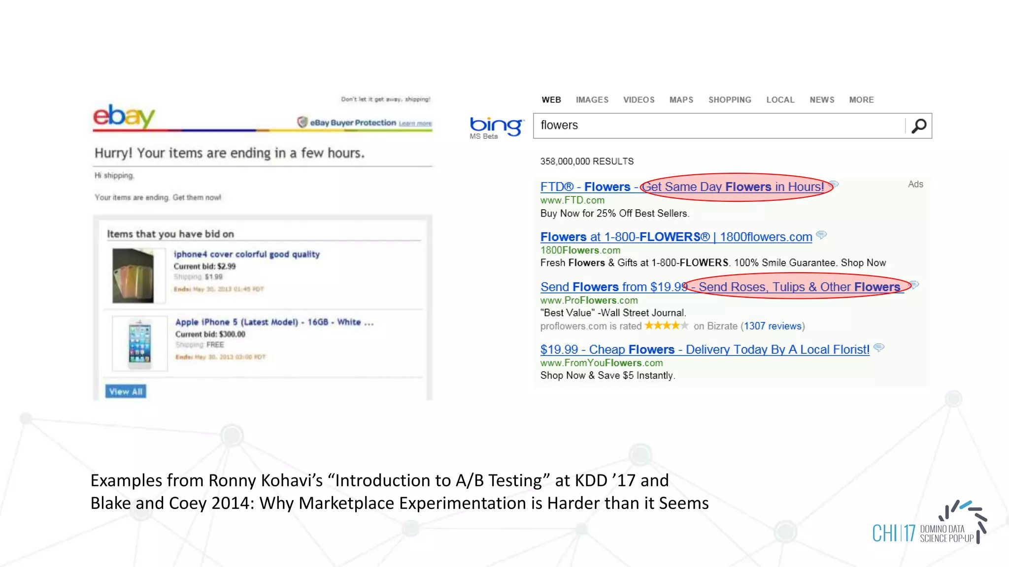
Task: Click the www.FromYouFlowers.com URL text
Action: [x=602, y=363]
